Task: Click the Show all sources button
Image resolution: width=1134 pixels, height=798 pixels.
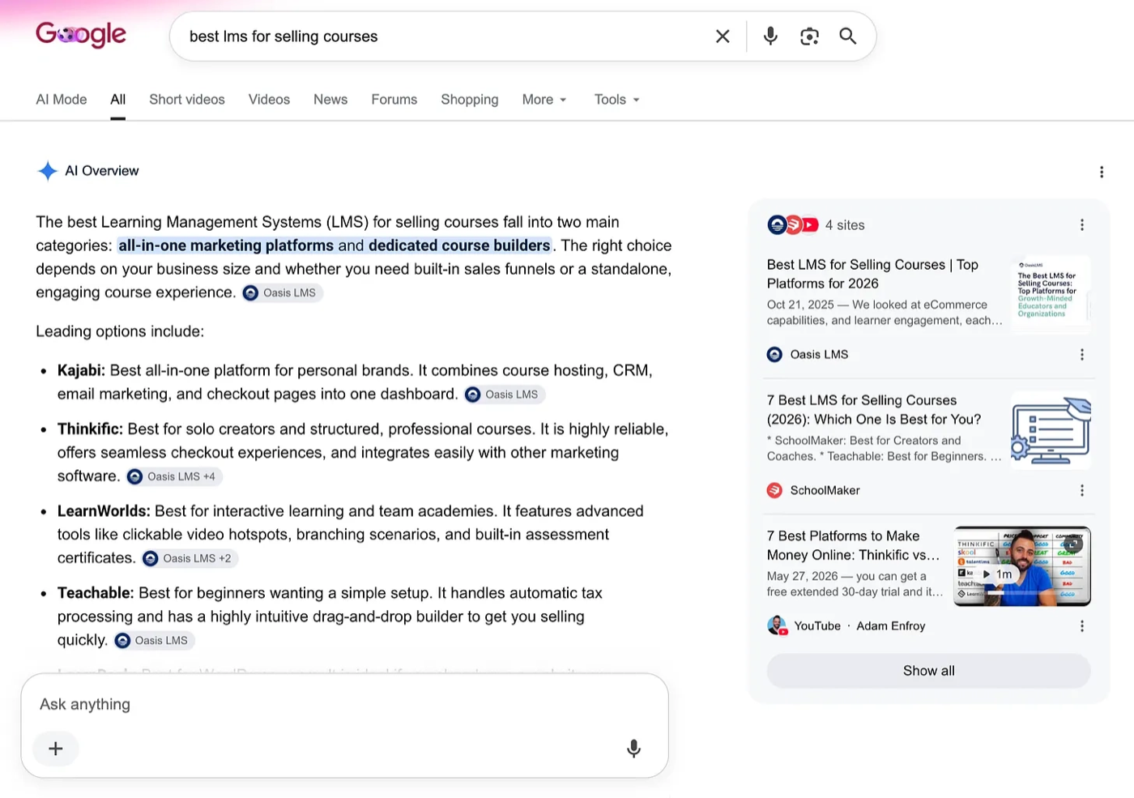Action: point(929,671)
